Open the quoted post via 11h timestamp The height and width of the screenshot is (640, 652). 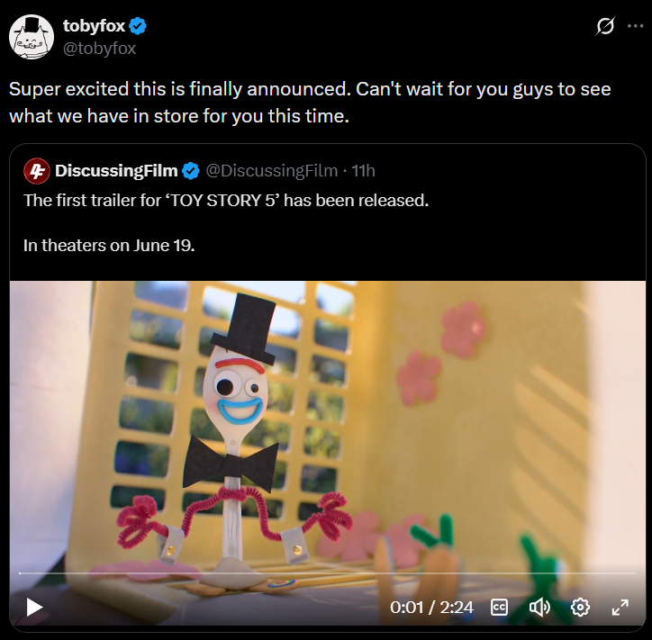click(364, 171)
